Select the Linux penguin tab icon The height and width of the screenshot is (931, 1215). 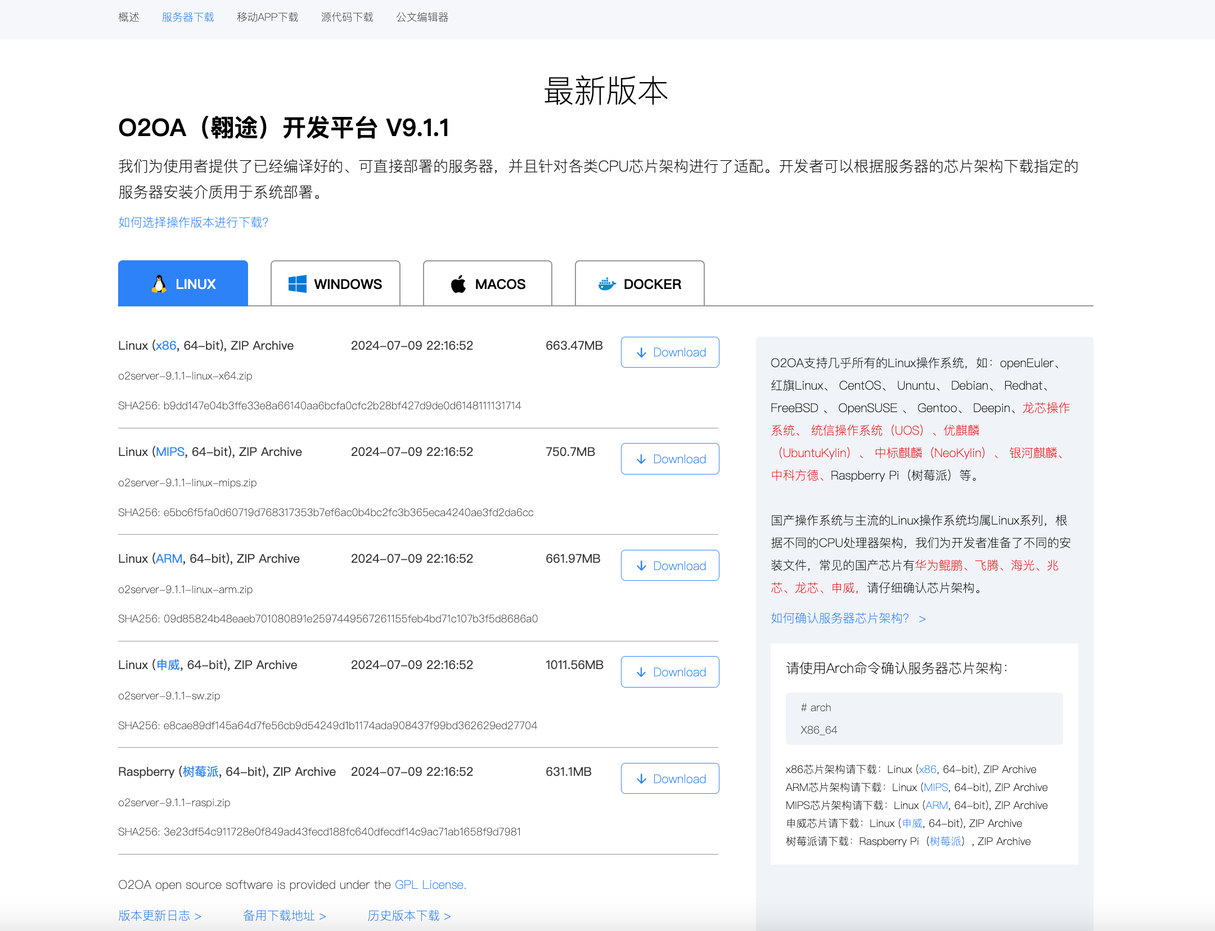click(x=158, y=283)
